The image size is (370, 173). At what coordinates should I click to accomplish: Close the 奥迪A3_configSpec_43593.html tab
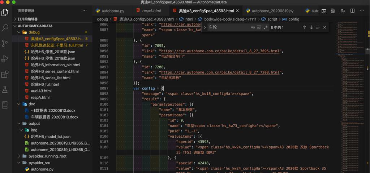[237, 11]
